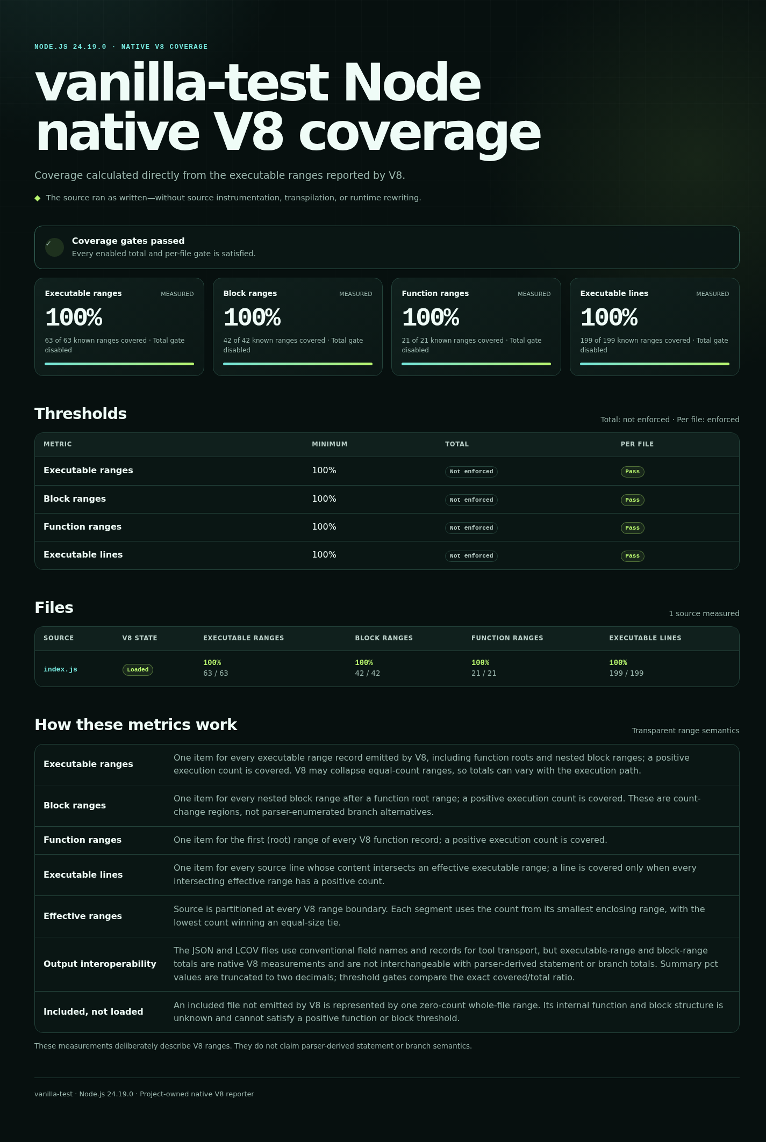Click EXECUTABLE LINES column header in Files table
Viewport: 766px width, 1142px height.
645,638
